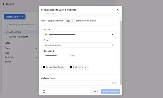The image size is (163, 98).
Task: Click the Retention days input field
Action: (x=57, y=56)
